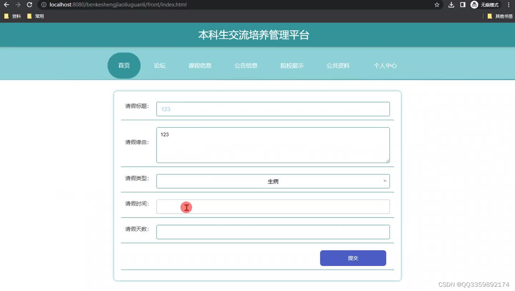Open the 常用 bookmark folder

[x=35, y=16]
